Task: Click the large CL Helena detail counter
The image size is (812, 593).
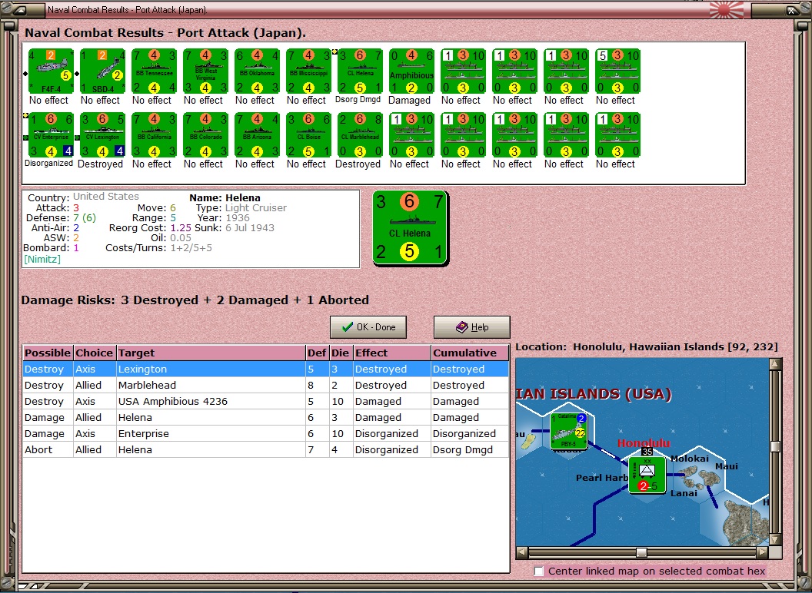Action: (x=410, y=227)
